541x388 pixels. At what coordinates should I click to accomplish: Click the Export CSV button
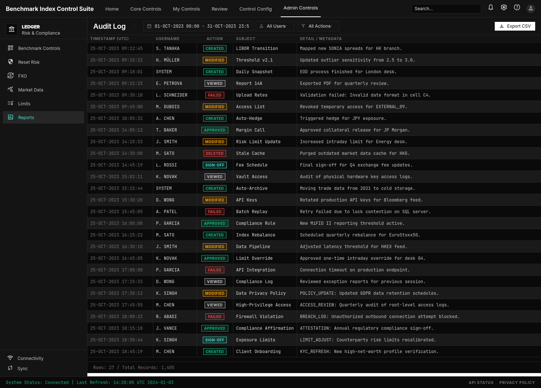click(515, 26)
